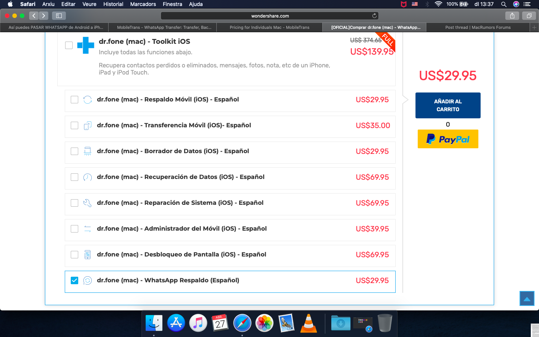Open Spotlight search in menu bar
The width and height of the screenshot is (539, 337).
(x=504, y=4)
